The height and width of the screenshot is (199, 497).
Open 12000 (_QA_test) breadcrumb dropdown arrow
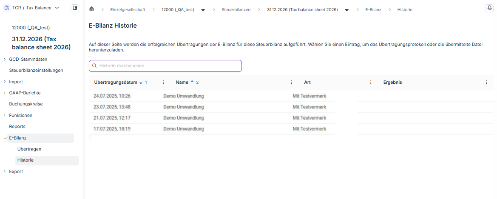(203, 10)
